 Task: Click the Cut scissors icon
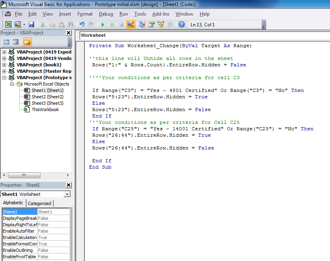[43, 24]
